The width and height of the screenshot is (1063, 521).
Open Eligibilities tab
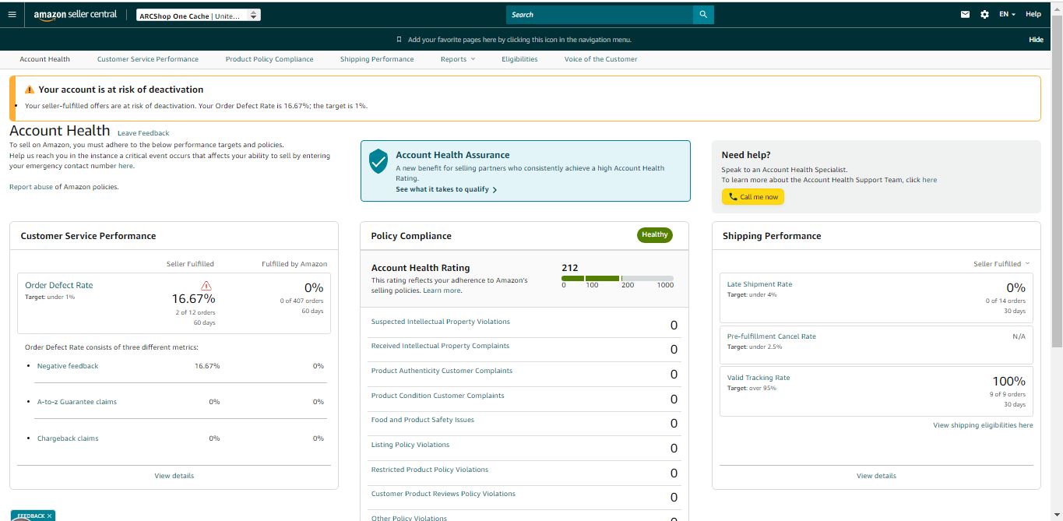519,59
